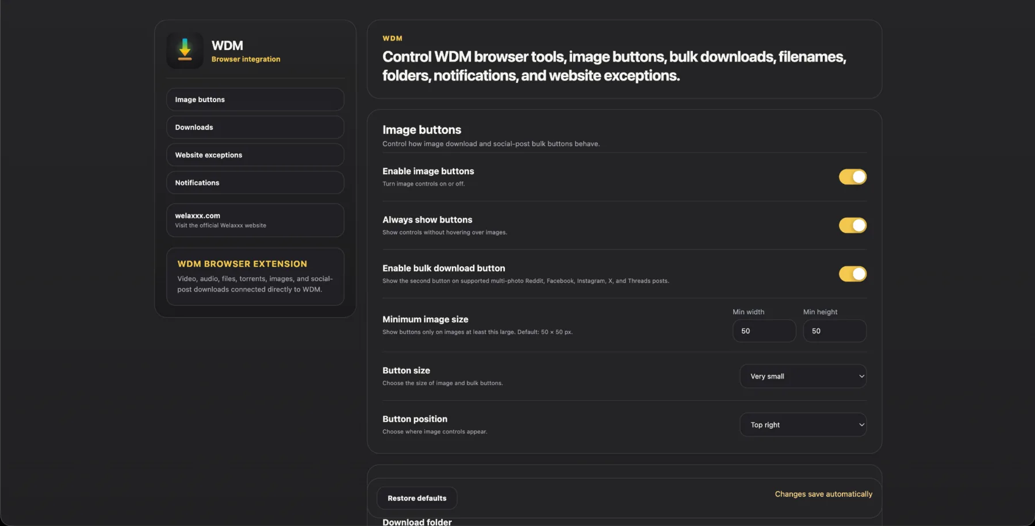Viewport: 1035px width, 526px height.
Task: Open Website exceptions in the sidebar
Action: coord(255,155)
